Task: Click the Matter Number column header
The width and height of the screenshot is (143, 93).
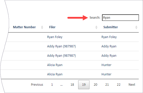Action: click(x=24, y=27)
